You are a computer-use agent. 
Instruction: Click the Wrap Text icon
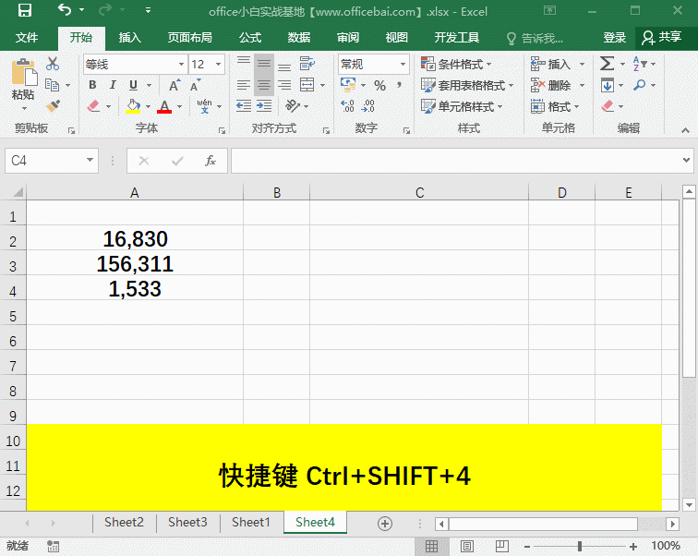[x=307, y=64]
